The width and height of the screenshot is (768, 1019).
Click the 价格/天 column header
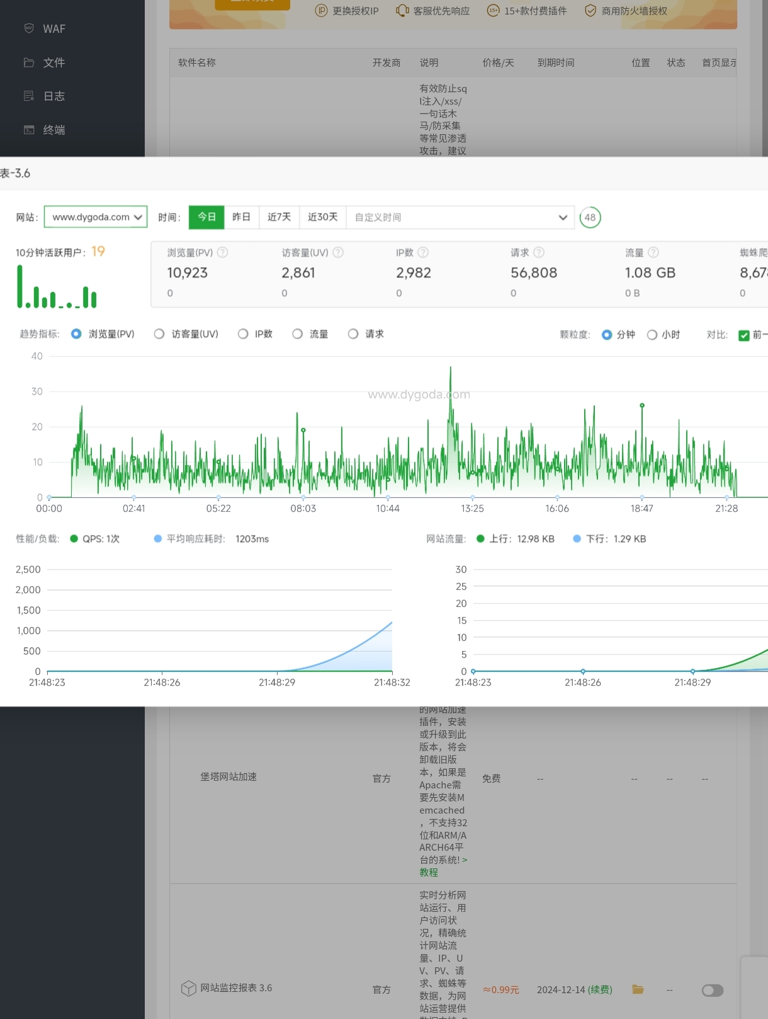click(498, 63)
